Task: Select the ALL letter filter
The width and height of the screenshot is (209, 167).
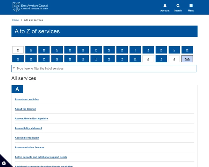Action: click(187, 59)
